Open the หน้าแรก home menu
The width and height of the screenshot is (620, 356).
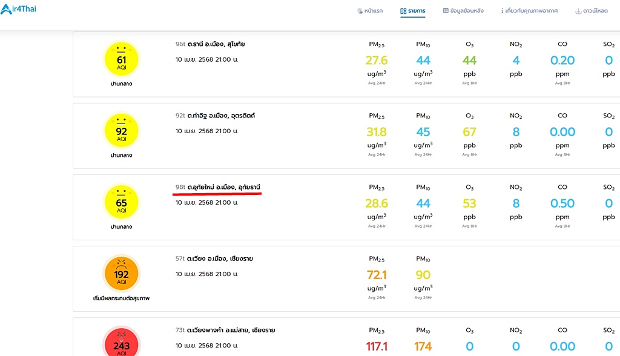370,11
